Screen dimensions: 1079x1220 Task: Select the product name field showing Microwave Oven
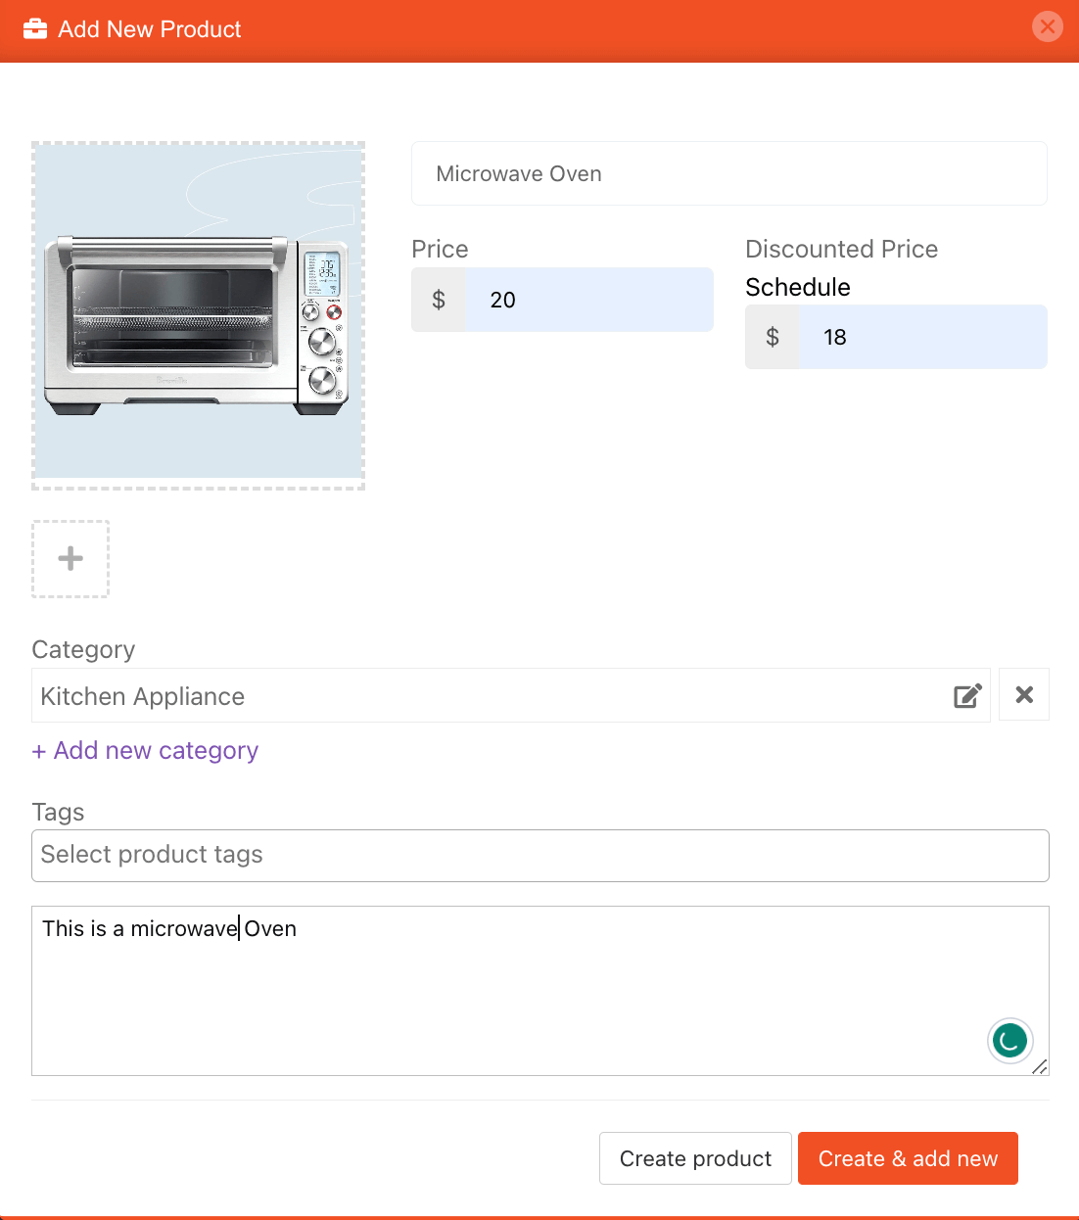(x=728, y=173)
